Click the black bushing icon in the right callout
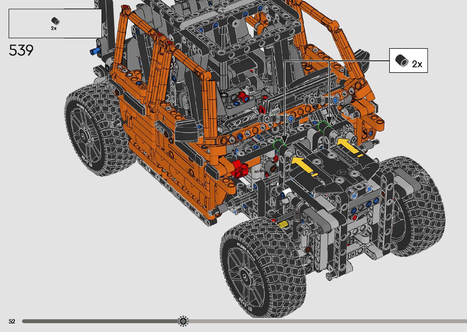The height and width of the screenshot is (332, 467). click(x=401, y=60)
